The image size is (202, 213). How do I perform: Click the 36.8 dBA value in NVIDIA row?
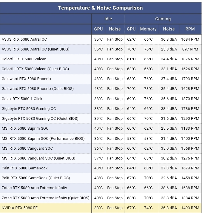[169, 208]
